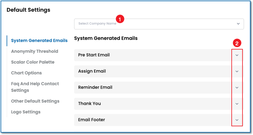
Task: Click the chevron icon on Thank You row
Action: pyautogui.click(x=237, y=104)
